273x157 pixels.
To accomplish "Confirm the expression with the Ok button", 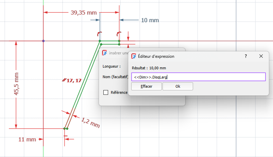I will coord(177,86).
